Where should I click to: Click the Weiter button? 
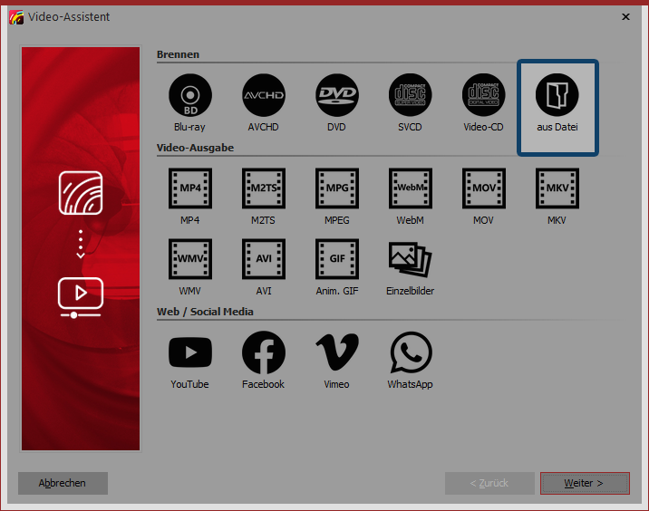(584, 483)
